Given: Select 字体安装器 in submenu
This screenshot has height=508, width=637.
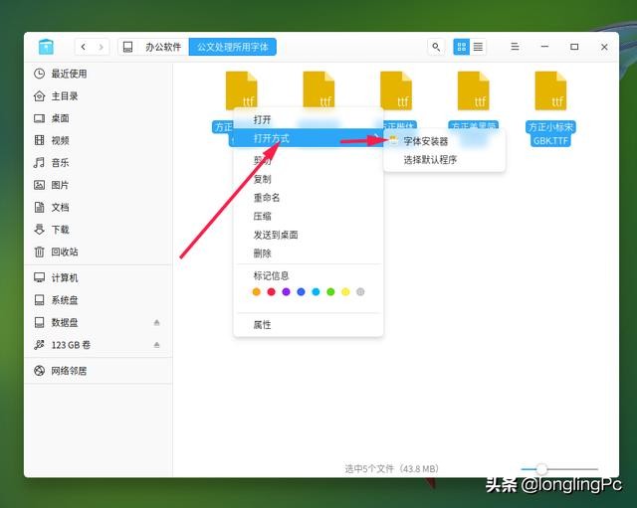Looking at the screenshot, I should point(445,141).
